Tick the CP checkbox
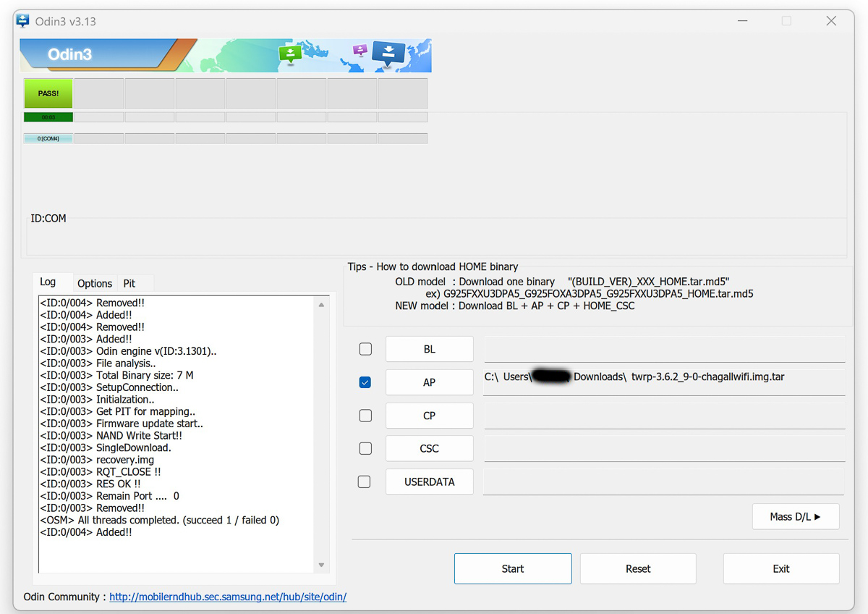 (365, 416)
